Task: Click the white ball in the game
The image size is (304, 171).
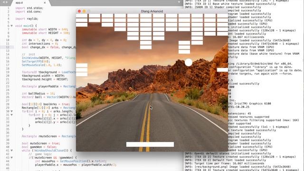Action: (189, 62)
